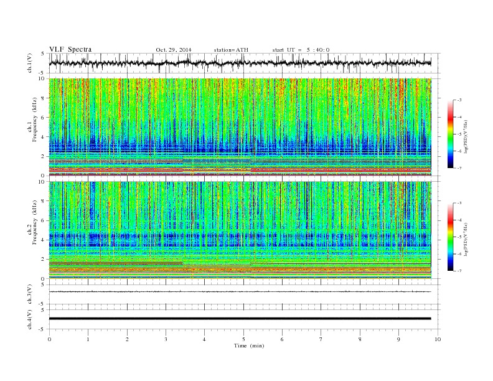This screenshot has width=493, height=381.
Task: Click the ch.3 voltage trace line
Action: click(x=240, y=292)
